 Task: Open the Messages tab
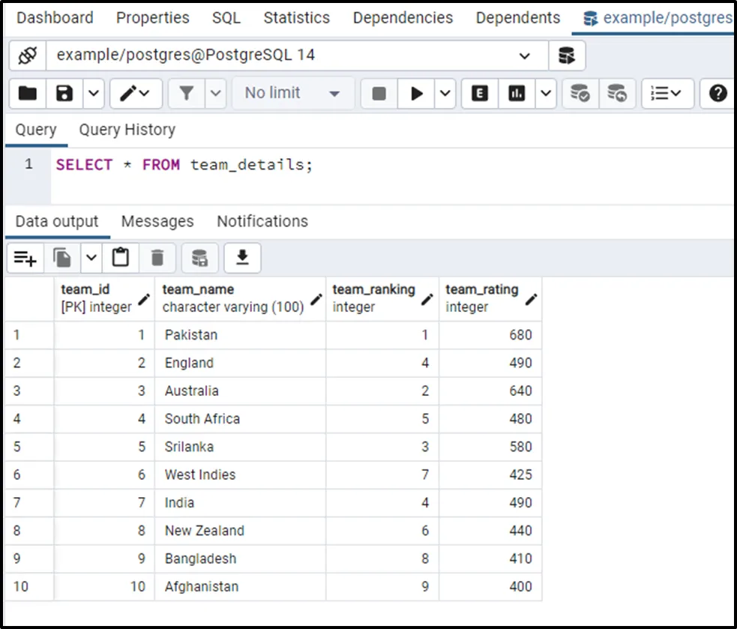(x=157, y=221)
